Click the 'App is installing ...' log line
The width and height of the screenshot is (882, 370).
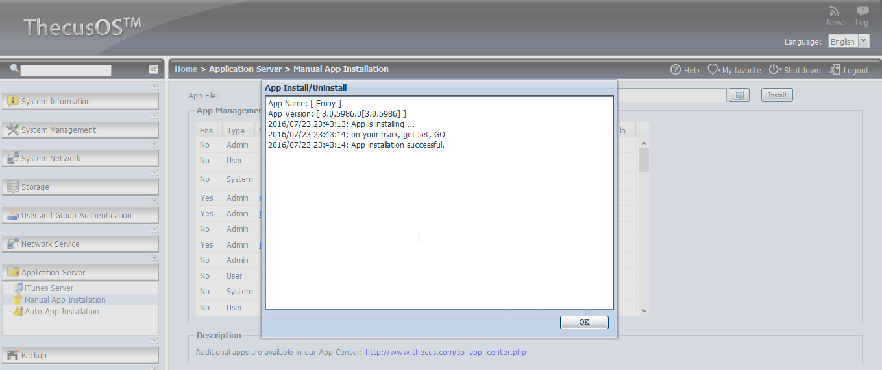click(x=341, y=124)
